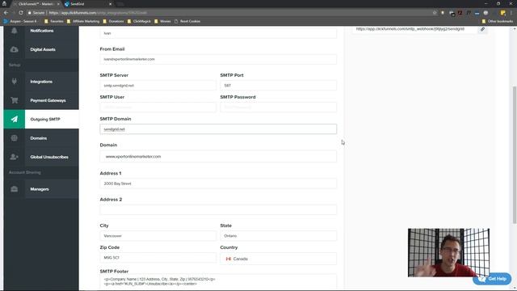Click the browser back arrow

tap(6, 13)
